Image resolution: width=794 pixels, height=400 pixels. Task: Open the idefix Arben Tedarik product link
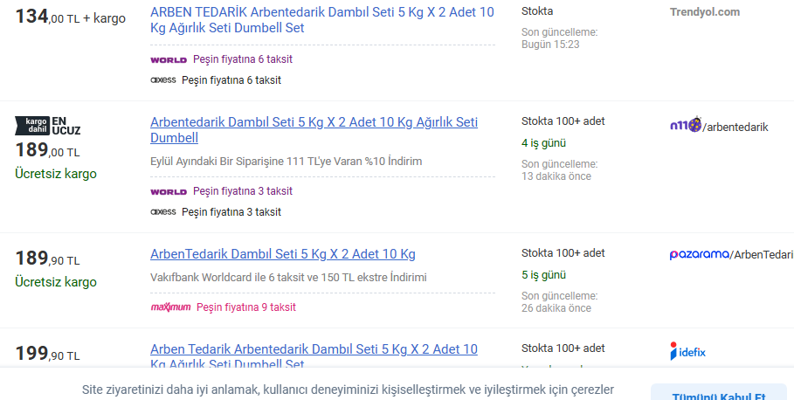[314, 356]
